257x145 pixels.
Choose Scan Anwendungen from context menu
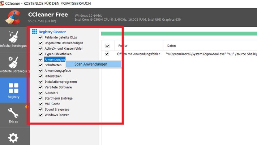(91, 64)
